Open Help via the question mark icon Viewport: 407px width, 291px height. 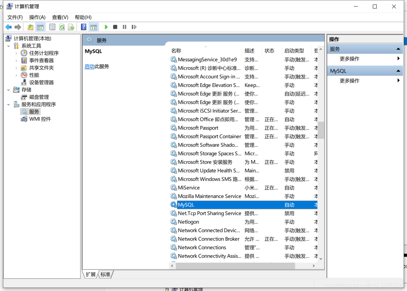84,27
